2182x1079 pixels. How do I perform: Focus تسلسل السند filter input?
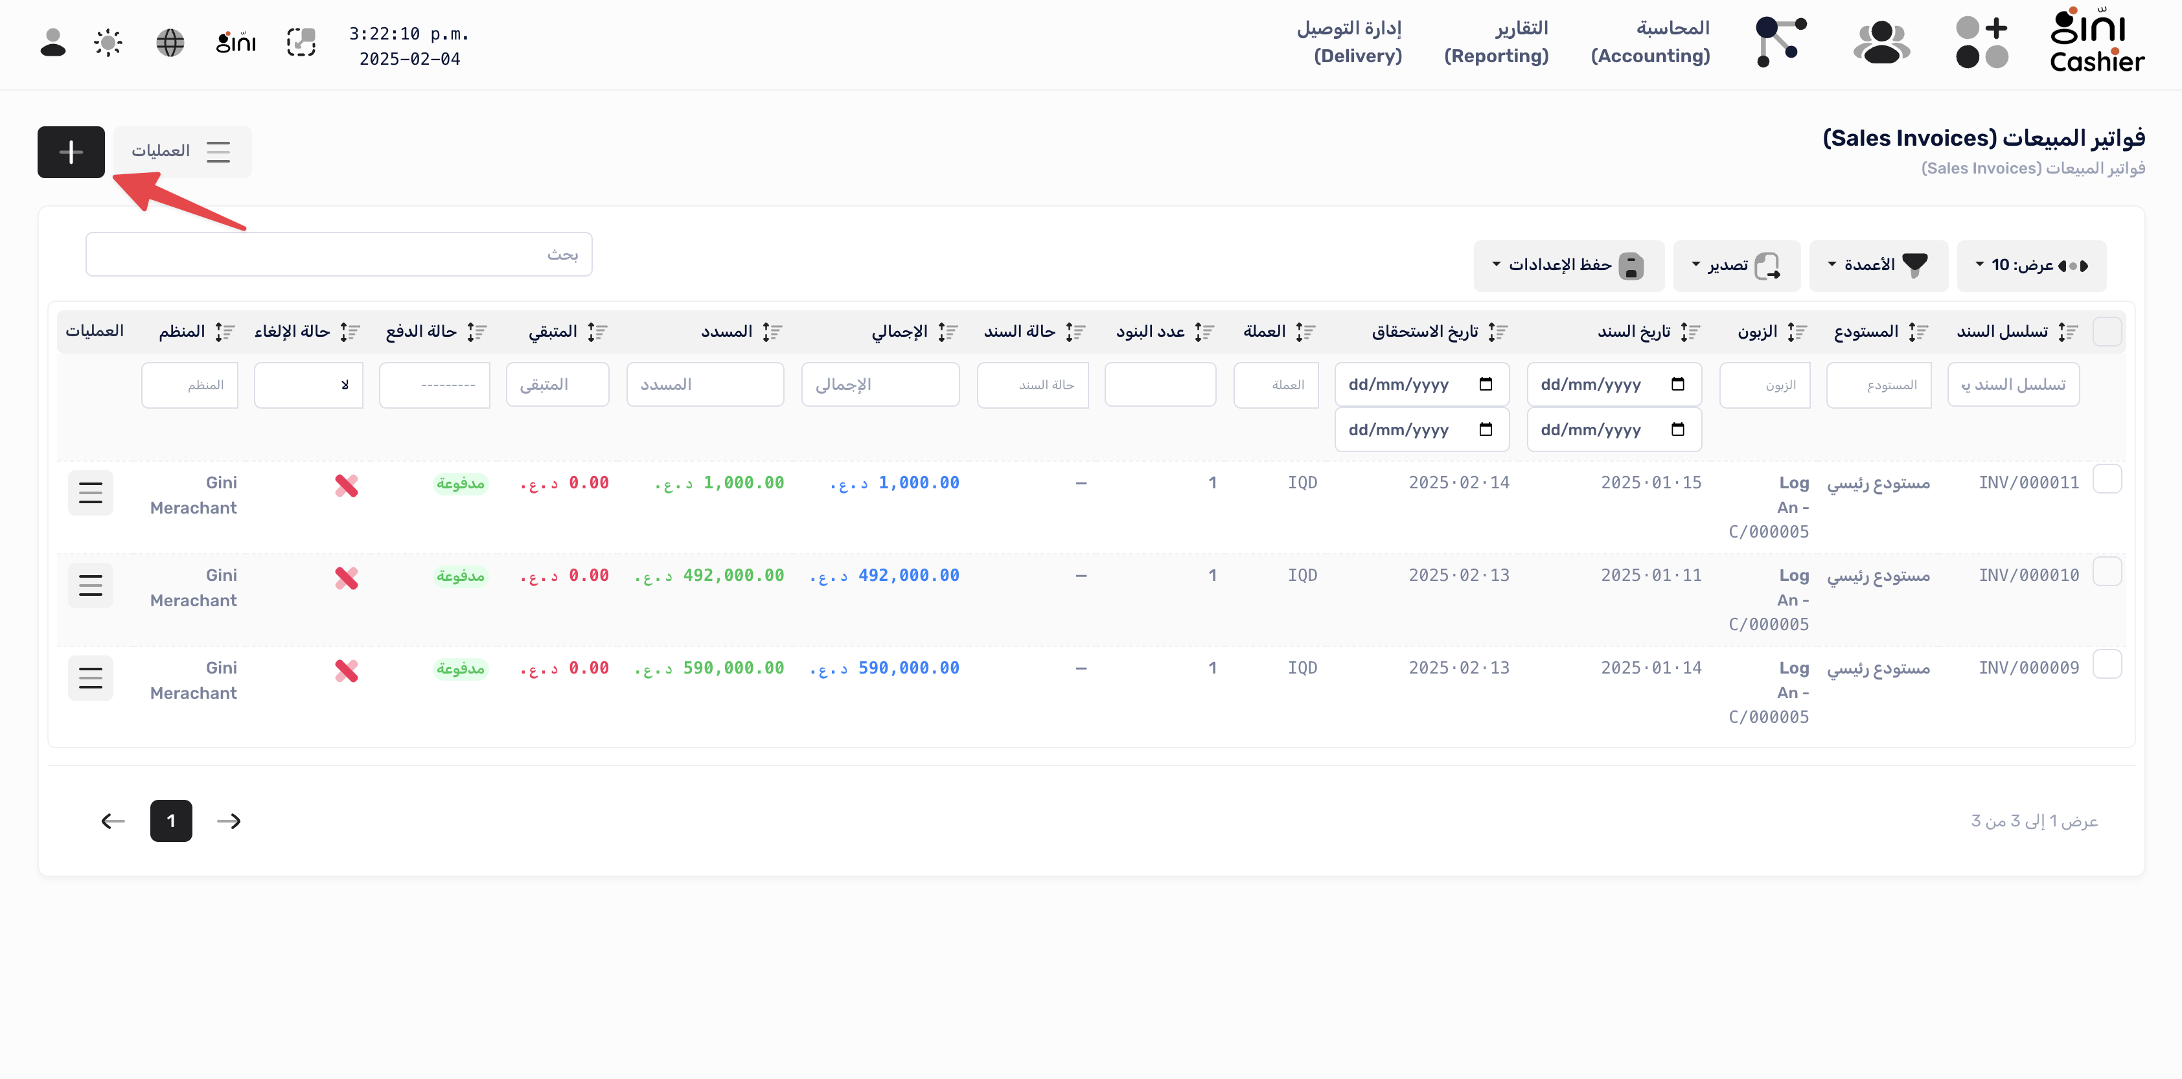tap(2013, 385)
